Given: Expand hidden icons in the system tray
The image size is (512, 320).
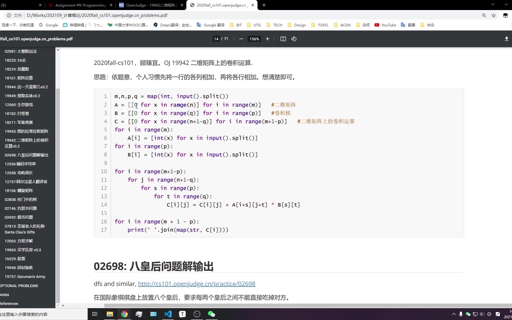Looking at the screenshot, I should pyautogui.click(x=453, y=314).
